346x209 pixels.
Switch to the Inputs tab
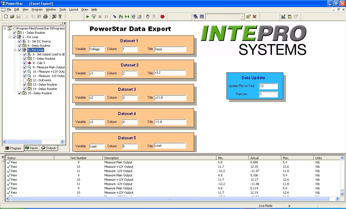pos(32,148)
